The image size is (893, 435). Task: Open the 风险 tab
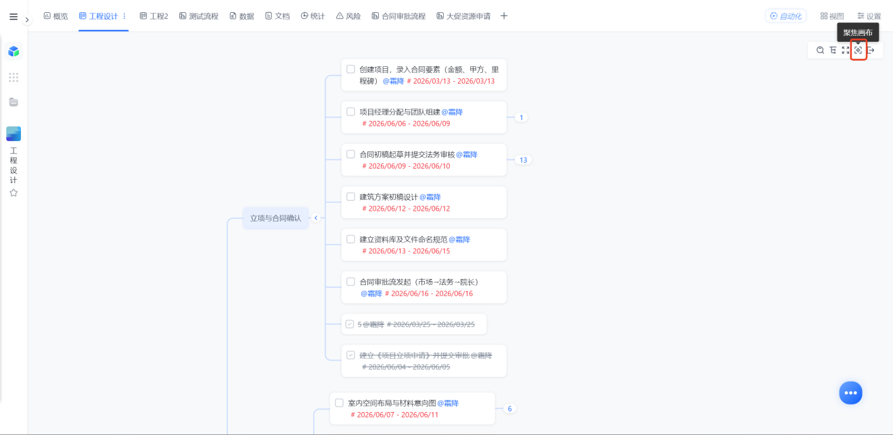(348, 16)
